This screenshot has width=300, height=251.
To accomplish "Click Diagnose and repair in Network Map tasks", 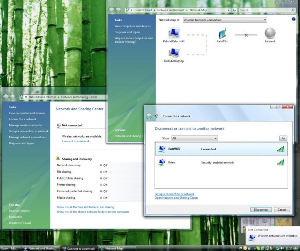I will pos(127,32).
